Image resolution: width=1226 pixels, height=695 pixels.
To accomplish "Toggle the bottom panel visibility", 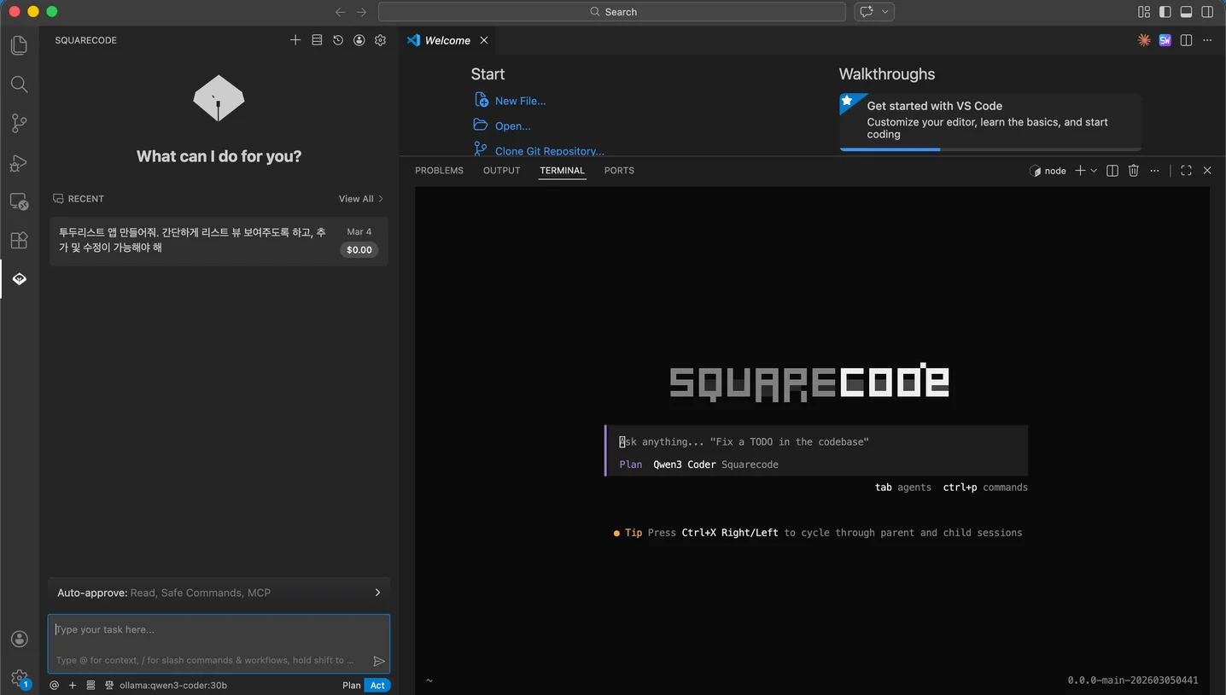I will coord(1186,12).
